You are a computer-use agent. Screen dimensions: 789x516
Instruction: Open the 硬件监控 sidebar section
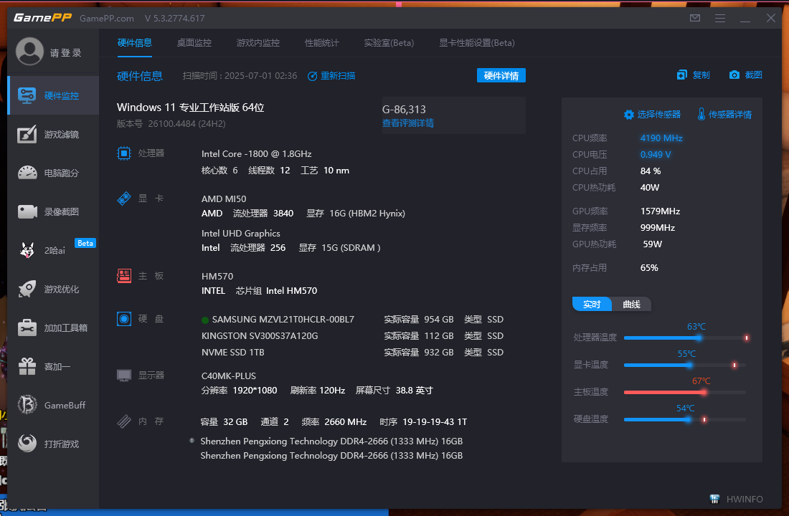(x=53, y=95)
